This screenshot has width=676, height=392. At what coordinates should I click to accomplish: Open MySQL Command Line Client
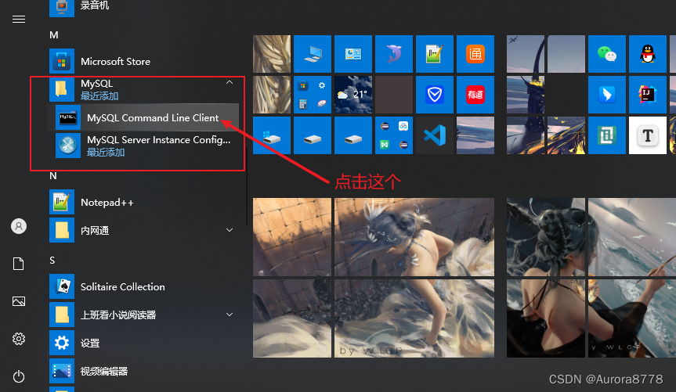(x=143, y=117)
